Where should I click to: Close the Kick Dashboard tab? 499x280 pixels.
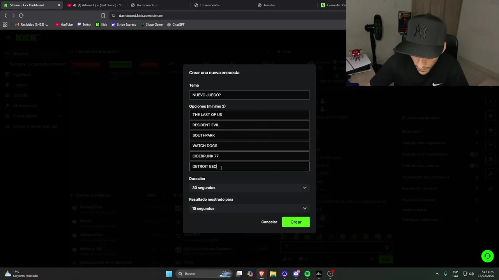pyautogui.click(x=59, y=5)
